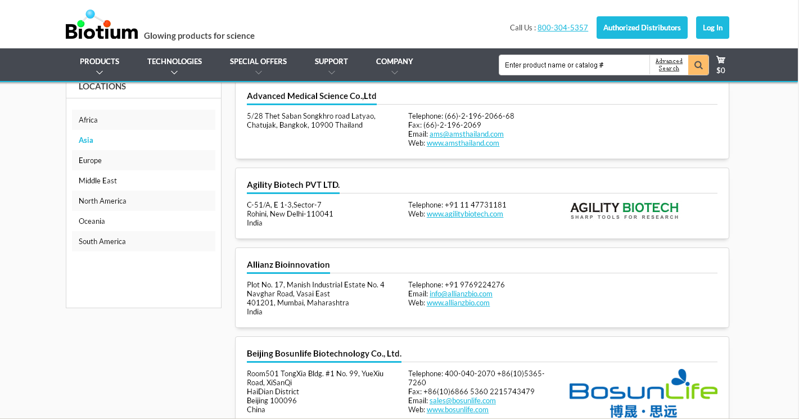
Task: Open the TECHNOLOGIES menu
Action: 174,61
